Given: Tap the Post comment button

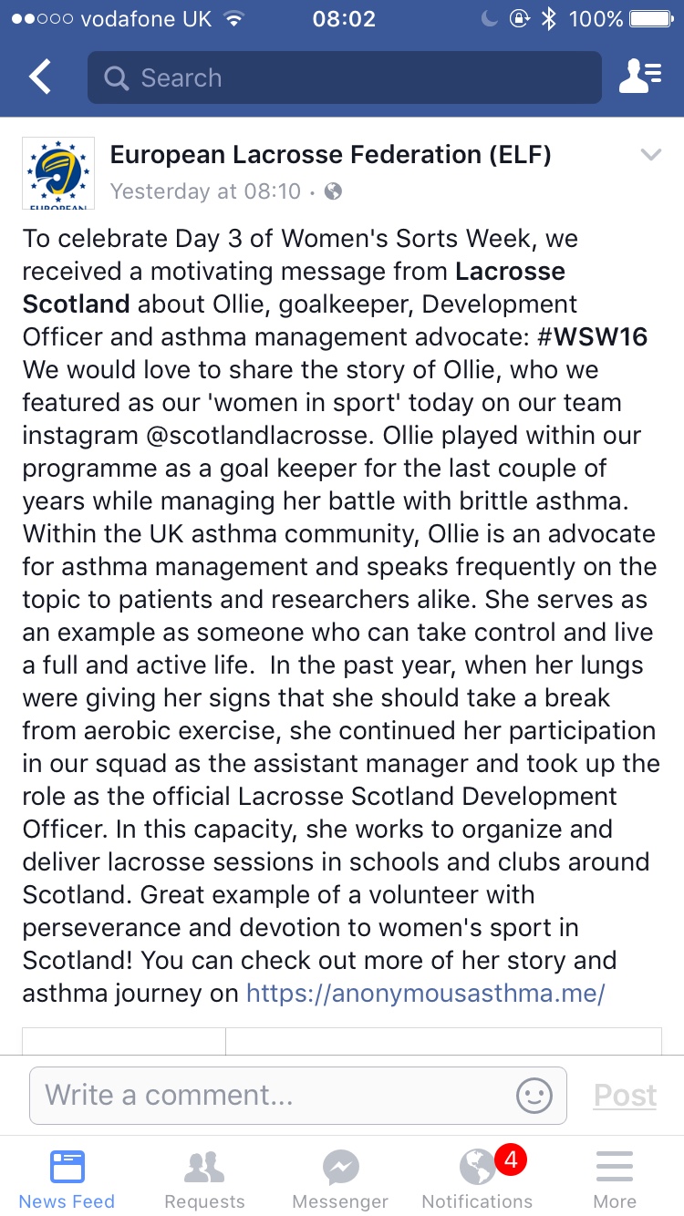Looking at the screenshot, I should click(625, 1095).
